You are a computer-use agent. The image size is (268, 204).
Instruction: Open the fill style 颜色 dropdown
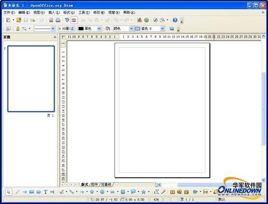[131, 29]
